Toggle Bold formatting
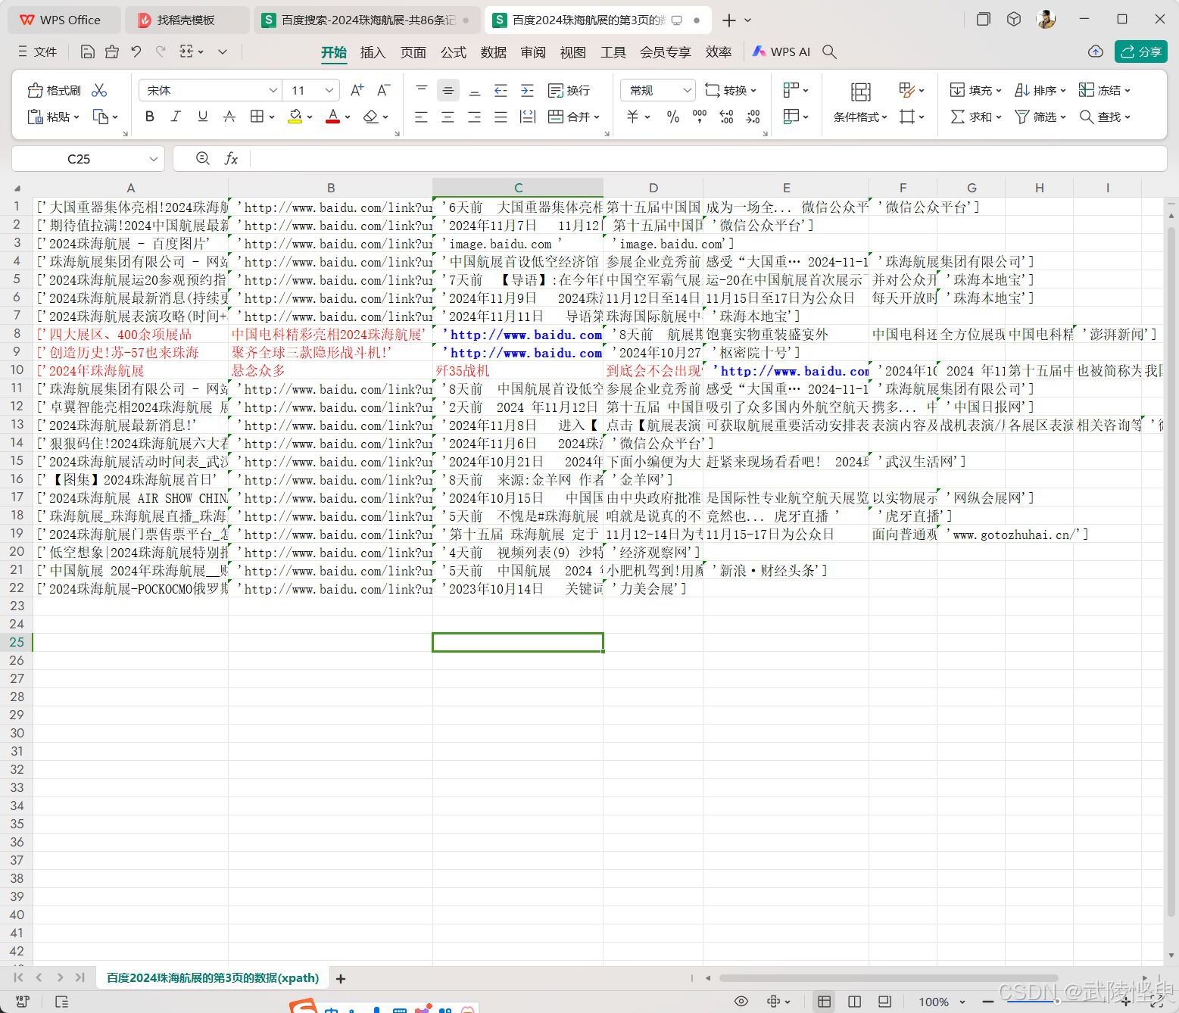 tap(149, 117)
